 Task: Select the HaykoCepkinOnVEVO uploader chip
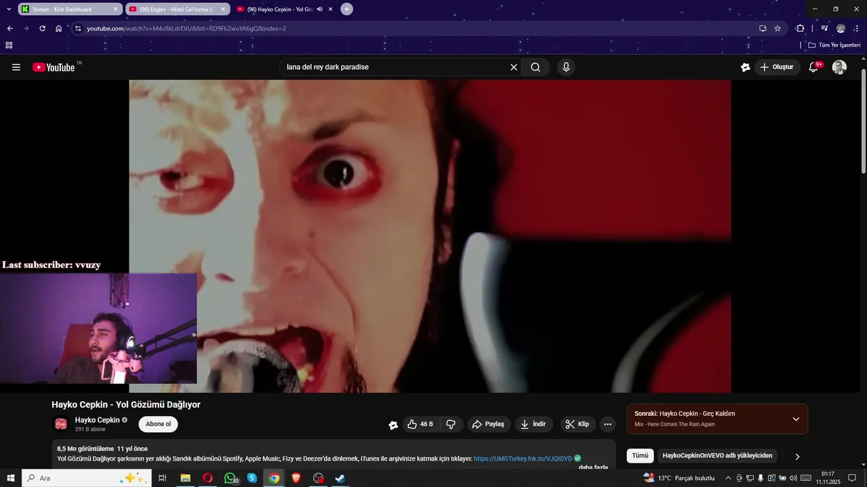tap(717, 456)
